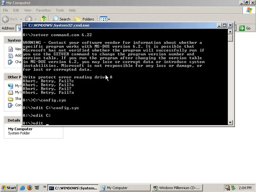Expand the Views dropdown arrow
The image size is (256, 192).
(109, 19)
